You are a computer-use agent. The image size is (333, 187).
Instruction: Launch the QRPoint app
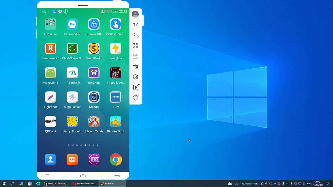click(x=50, y=122)
